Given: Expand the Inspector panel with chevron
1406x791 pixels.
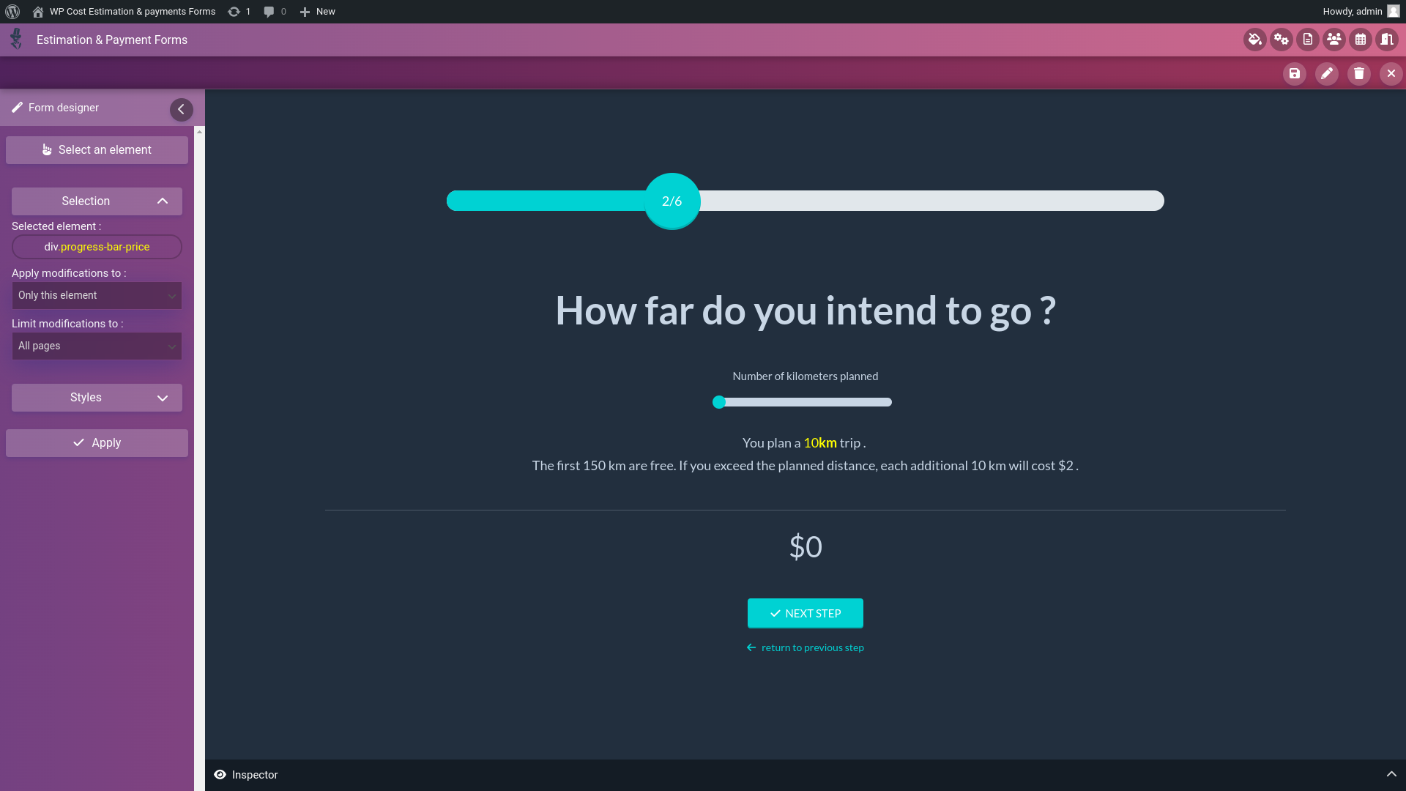Looking at the screenshot, I should tap(1391, 774).
